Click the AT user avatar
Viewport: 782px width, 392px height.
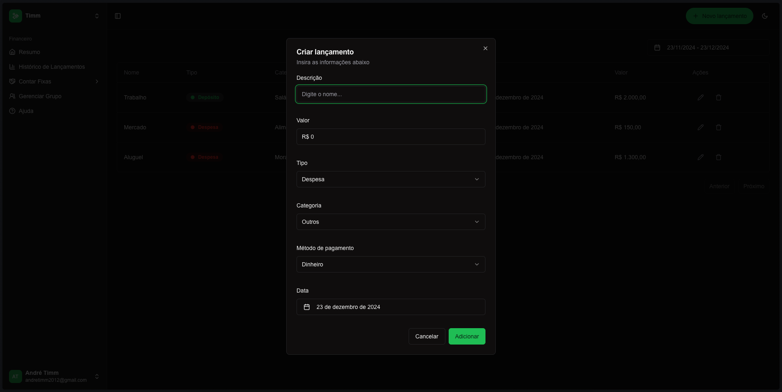tap(16, 376)
